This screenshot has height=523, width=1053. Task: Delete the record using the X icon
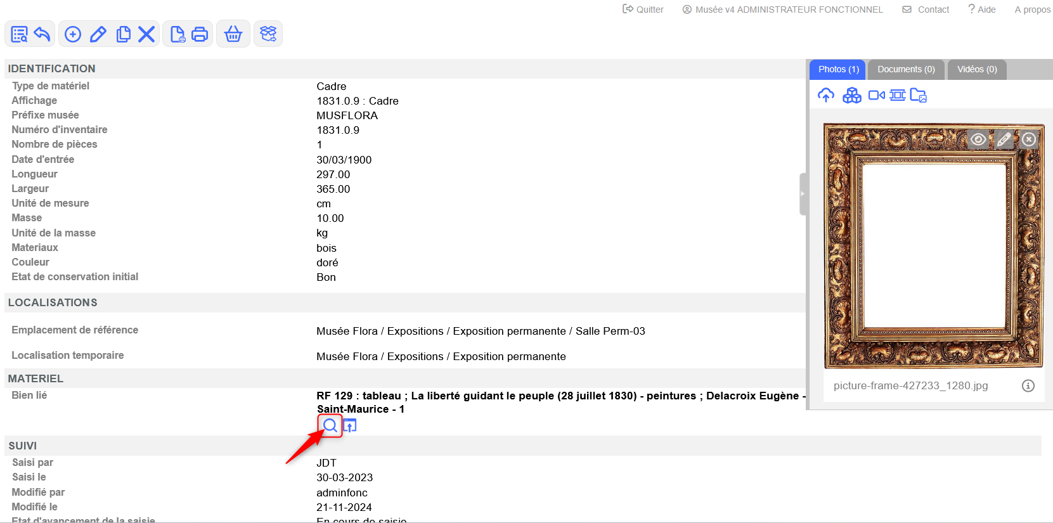point(146,34)
